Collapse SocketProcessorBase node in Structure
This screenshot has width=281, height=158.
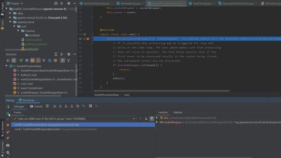[x=7, y=66]
